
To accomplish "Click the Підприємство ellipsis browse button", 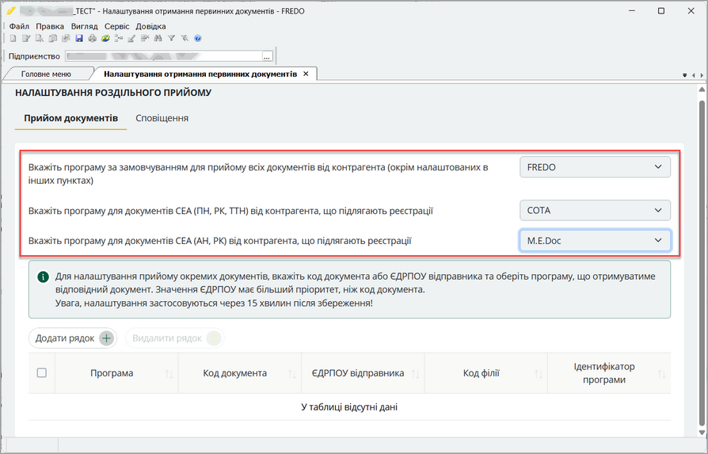I will coord(267,56).
